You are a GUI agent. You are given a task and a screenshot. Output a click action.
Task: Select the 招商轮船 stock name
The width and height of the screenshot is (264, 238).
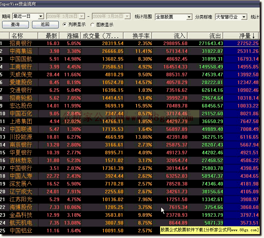click(x=21, y=98)
